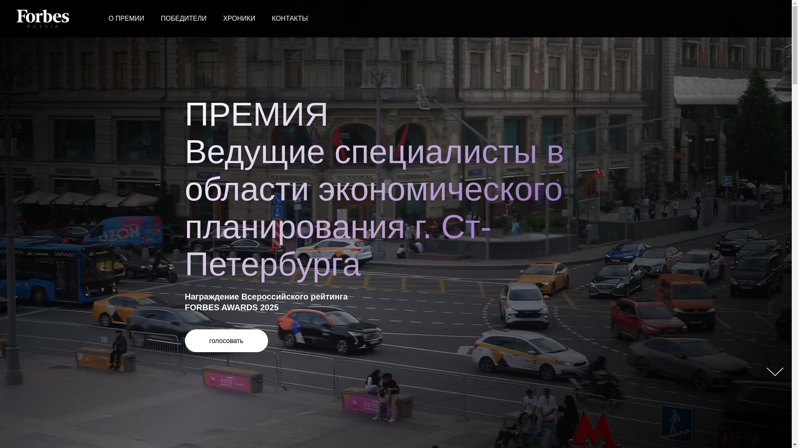The height and width of the screenshot is (448, 798).
Task: Click the FORBES AWARDS 2025 text
Action: (x=232, y=307)
